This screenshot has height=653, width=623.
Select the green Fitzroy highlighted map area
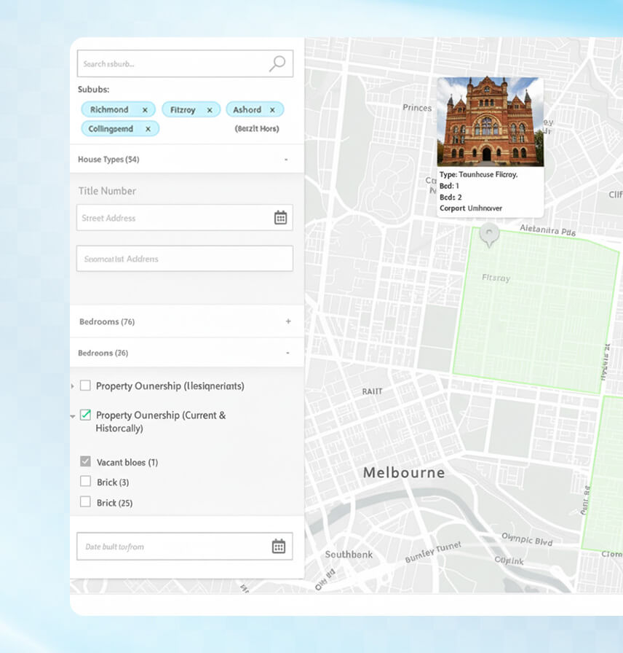[x=535, y=313]
